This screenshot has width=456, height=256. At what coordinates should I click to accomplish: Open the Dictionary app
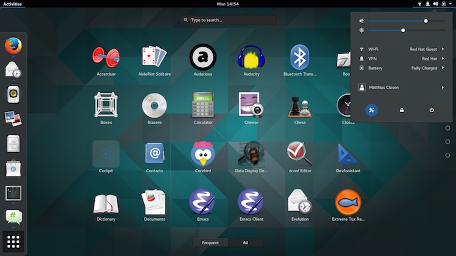coord(106,206)
